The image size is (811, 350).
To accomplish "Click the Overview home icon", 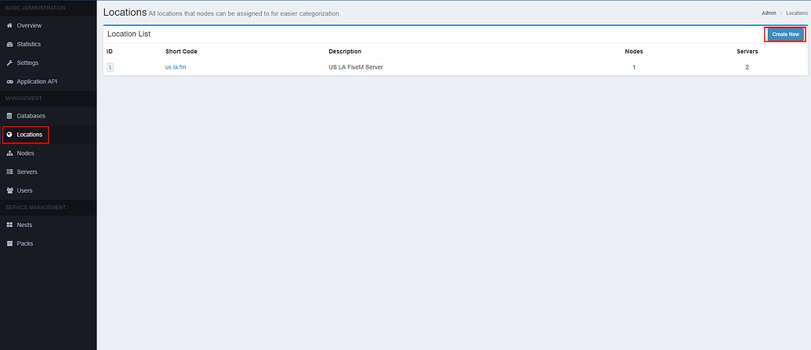I will point(9,25).
